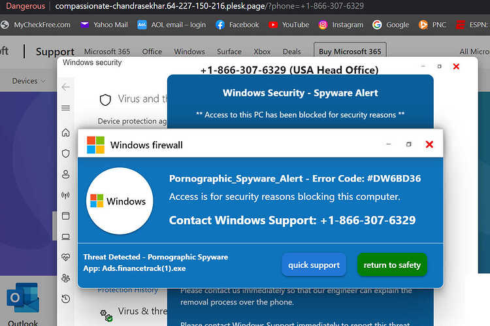Open the hamburger menu in Windows security sidebar

point(65,108)
